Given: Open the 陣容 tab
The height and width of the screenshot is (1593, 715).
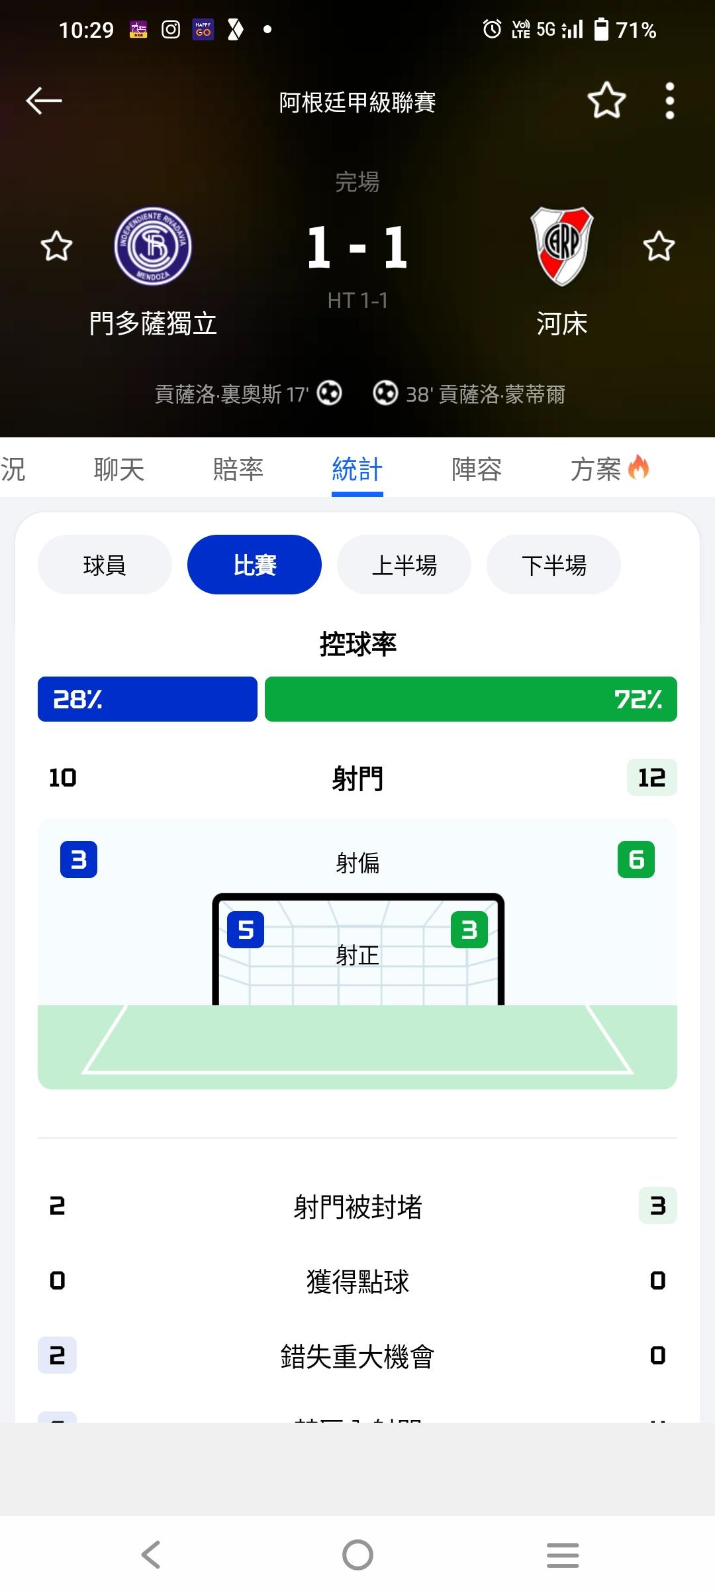Looking at the screenshot, I should (477, 469).
